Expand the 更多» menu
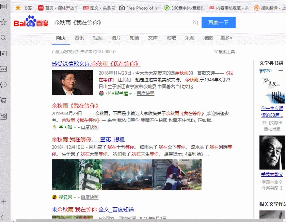The width and height of the screenshot is (286, 222). coord(226,38)
